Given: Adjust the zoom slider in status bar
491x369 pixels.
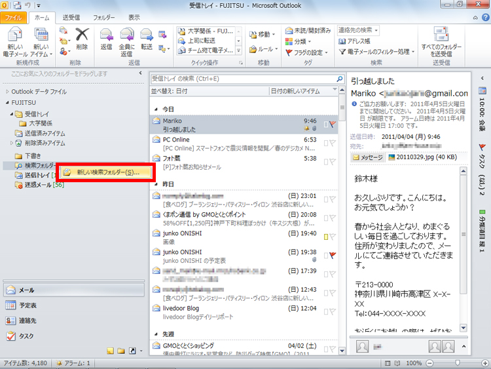Looking at the screenshot, I should tap(458, 362).
